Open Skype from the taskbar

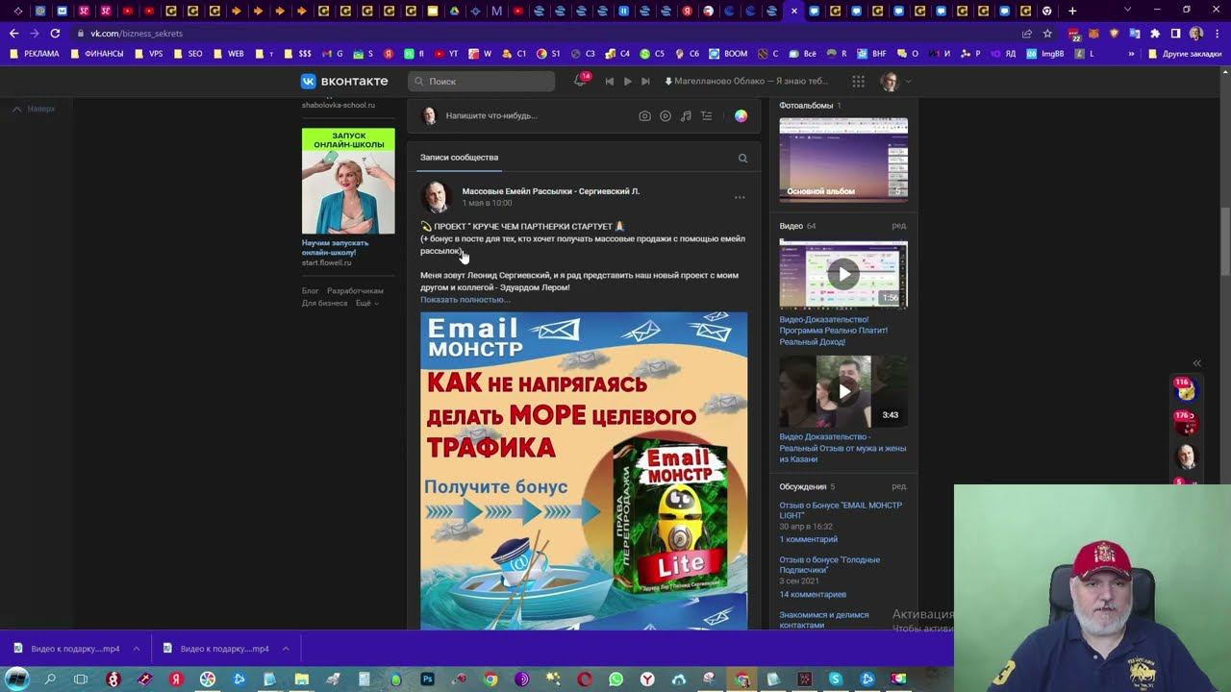pyautogui.click(x=835, y=680)
